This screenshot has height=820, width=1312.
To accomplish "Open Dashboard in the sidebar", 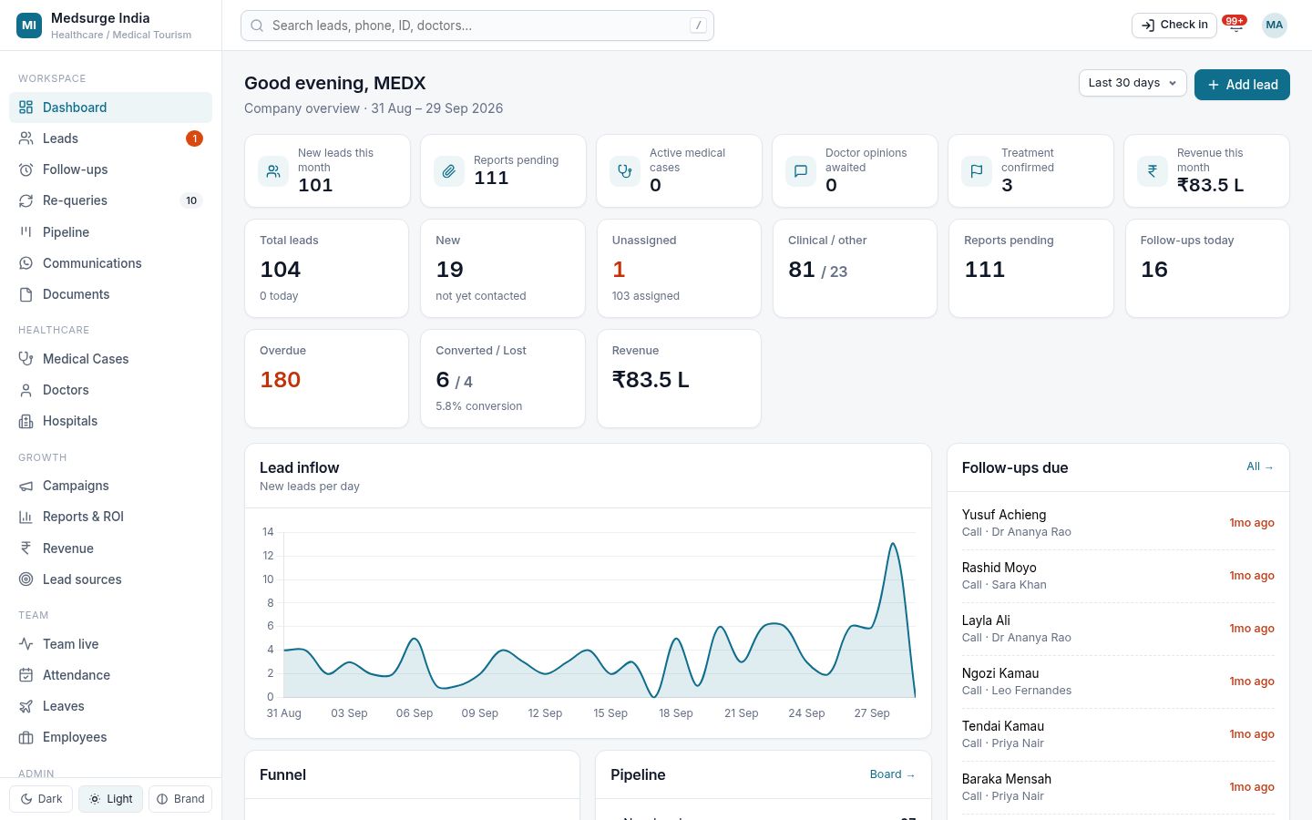I will (110, 108).
